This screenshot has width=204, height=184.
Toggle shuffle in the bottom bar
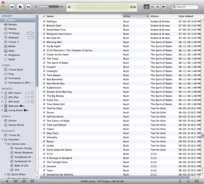[x=15, y=181]
